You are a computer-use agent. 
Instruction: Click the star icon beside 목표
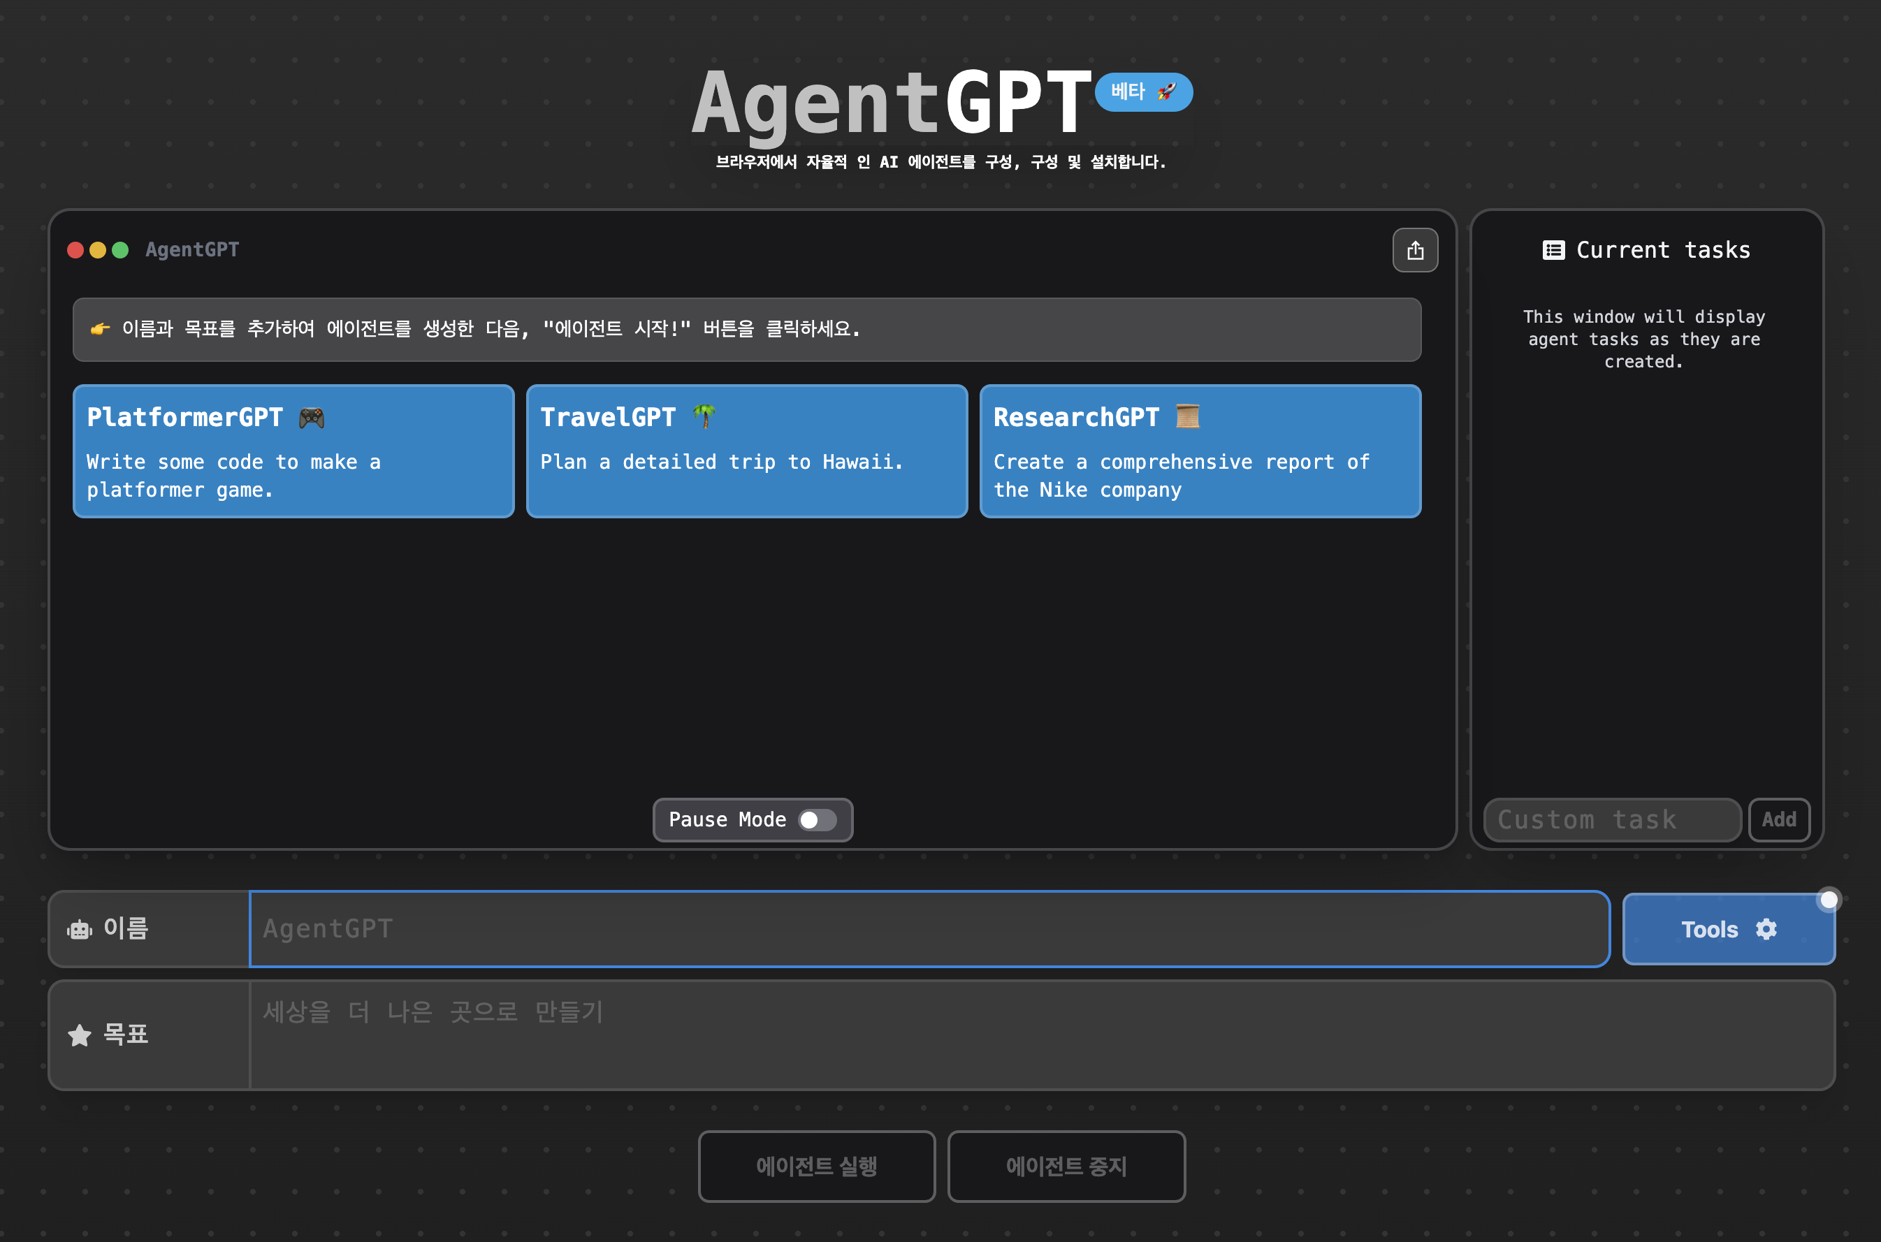79,1035
